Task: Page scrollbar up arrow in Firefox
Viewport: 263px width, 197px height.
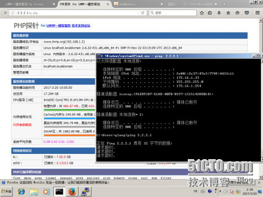Action: click(x=260, y=20)
